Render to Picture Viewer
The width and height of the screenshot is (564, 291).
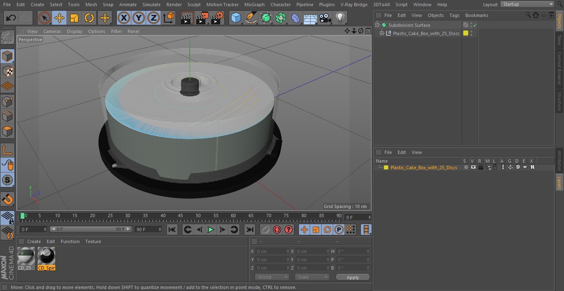[x=202, y=18]
